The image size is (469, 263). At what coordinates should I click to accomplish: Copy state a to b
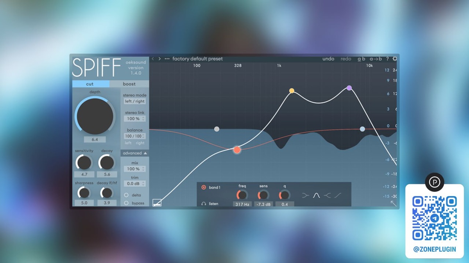tap(376, 59)
